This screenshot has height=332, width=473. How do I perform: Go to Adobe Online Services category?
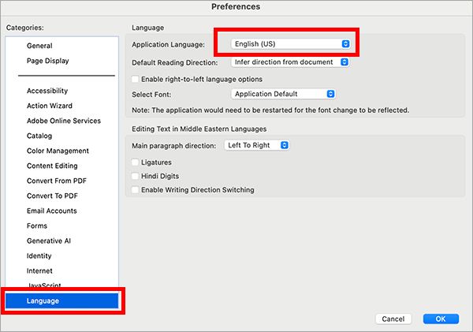tap(63, 121)
